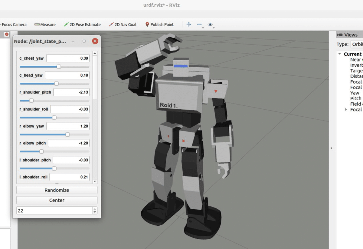The image size is (363, 249).
Task: Activate the Publish Point tool
Action: click(x=159, y=25)
